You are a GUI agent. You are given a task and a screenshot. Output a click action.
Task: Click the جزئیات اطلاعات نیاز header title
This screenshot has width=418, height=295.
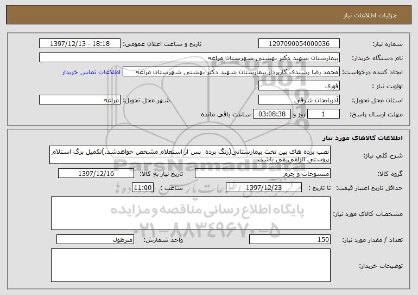370,15
